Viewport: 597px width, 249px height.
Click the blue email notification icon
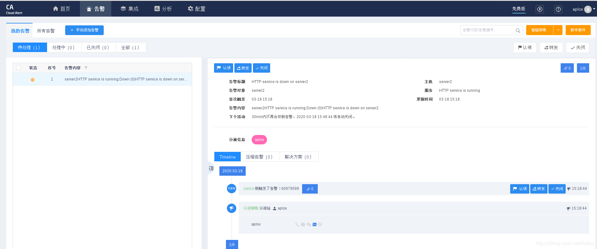tap(314, 225)
